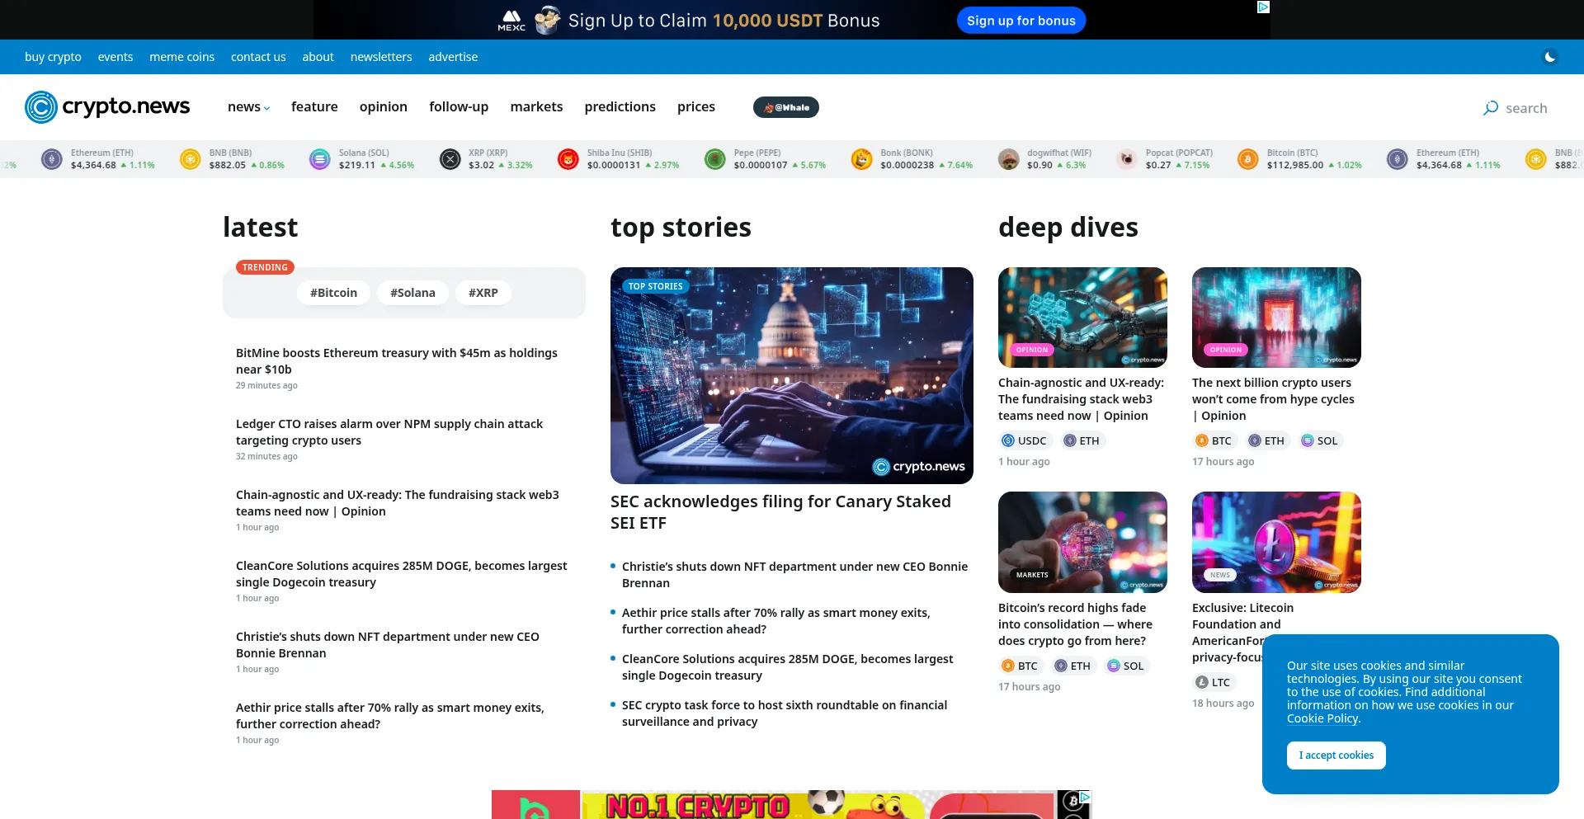Click the first Ethereum ticker coin icon
The height and width of the screenshot is (819, 1584).
tap(52, 159)
